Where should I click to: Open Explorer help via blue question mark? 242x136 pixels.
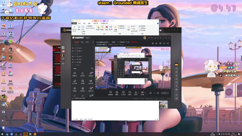[x=158, y=23]
